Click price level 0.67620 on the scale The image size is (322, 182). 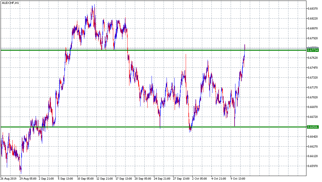click(x=313, y=58)
